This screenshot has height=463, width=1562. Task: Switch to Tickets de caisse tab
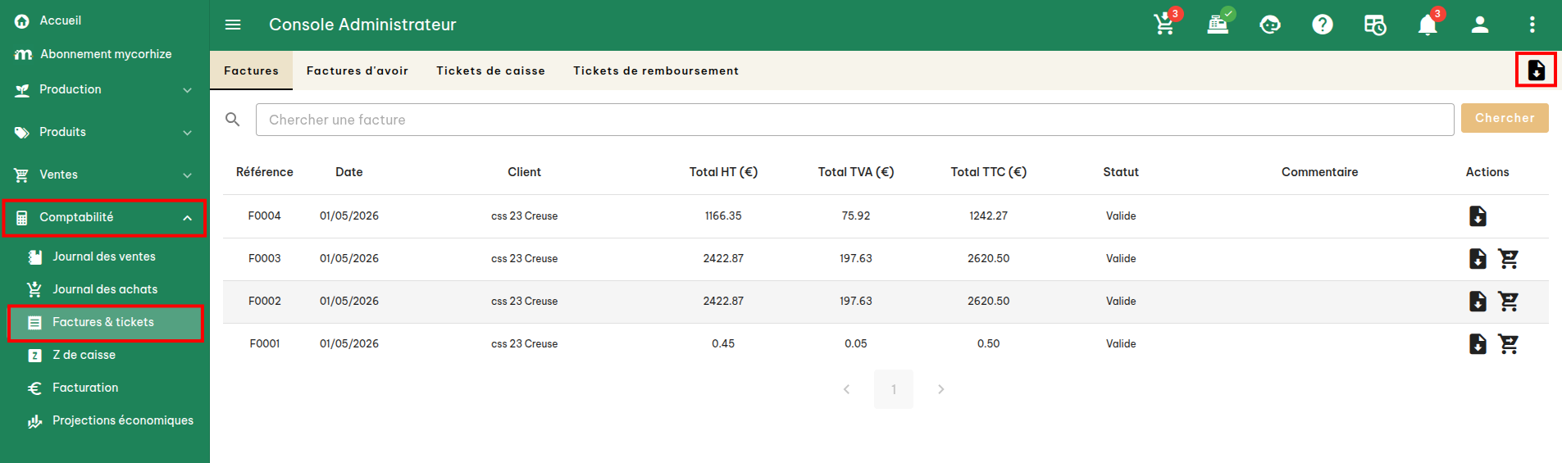(x=490, y=70)
